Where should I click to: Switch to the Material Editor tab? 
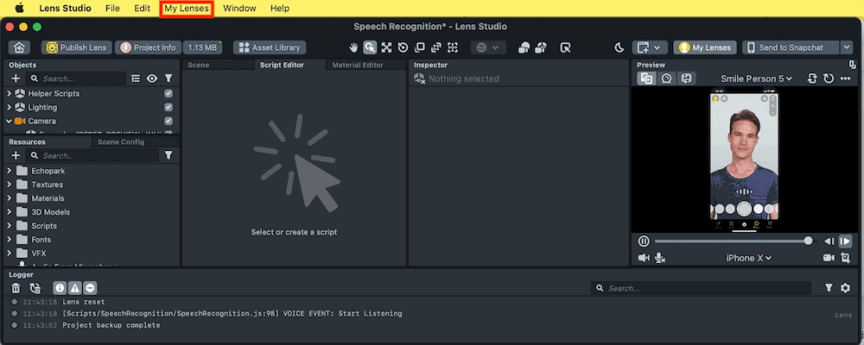point(357,65)
